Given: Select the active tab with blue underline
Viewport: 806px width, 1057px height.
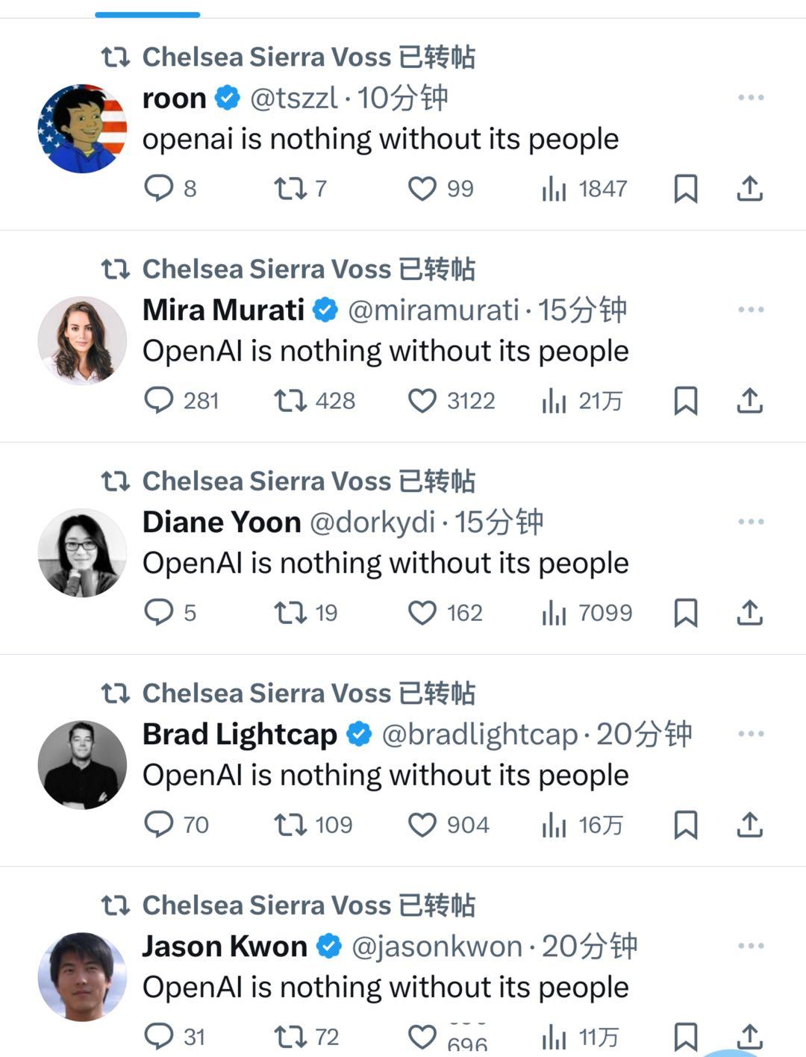Looking at the screenshot, I should (x=148, y=13).
